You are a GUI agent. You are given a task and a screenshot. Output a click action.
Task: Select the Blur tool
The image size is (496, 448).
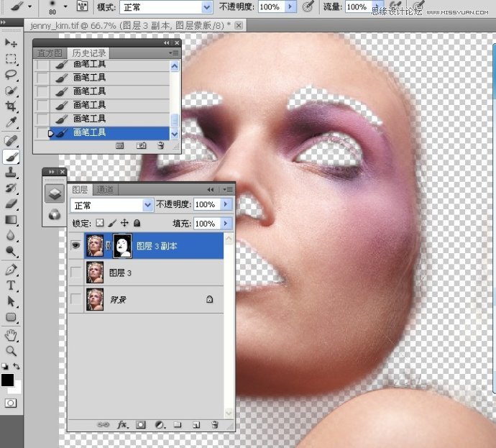coord(11,235)
